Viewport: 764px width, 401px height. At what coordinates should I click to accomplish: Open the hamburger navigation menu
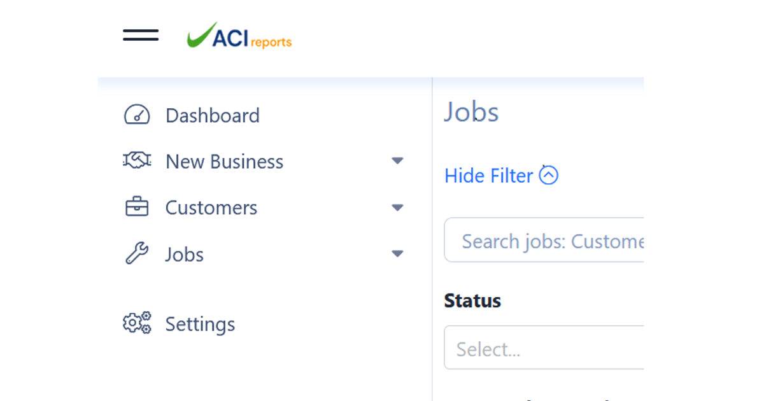point(141,35)
